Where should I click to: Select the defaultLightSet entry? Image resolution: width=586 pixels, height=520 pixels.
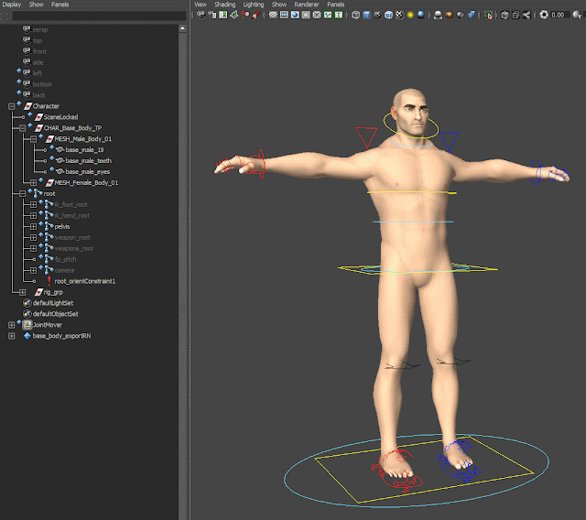53,303
